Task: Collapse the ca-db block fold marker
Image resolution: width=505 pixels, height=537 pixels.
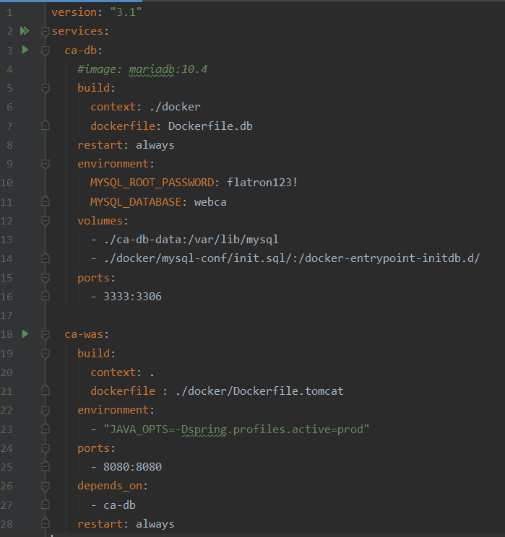Action: [45, 51]
